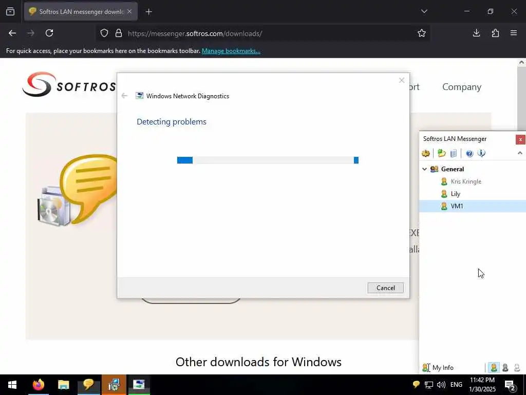Click the Softros logo on the webpage
526x395 pixels.
click(x=69, y=84)
